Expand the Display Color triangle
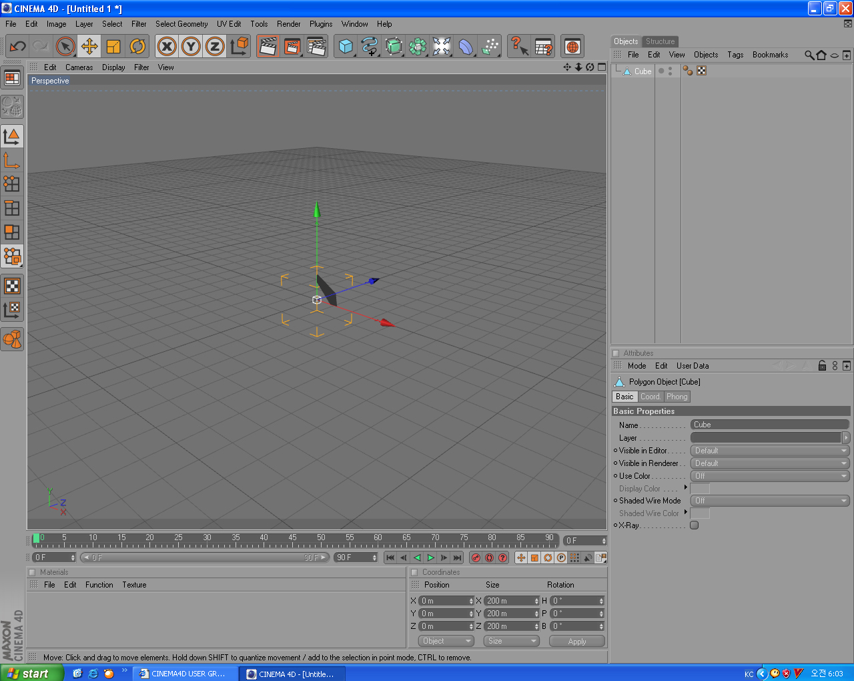Image resolution: width=854 pixels, height=681 pixels. [686, 487]
